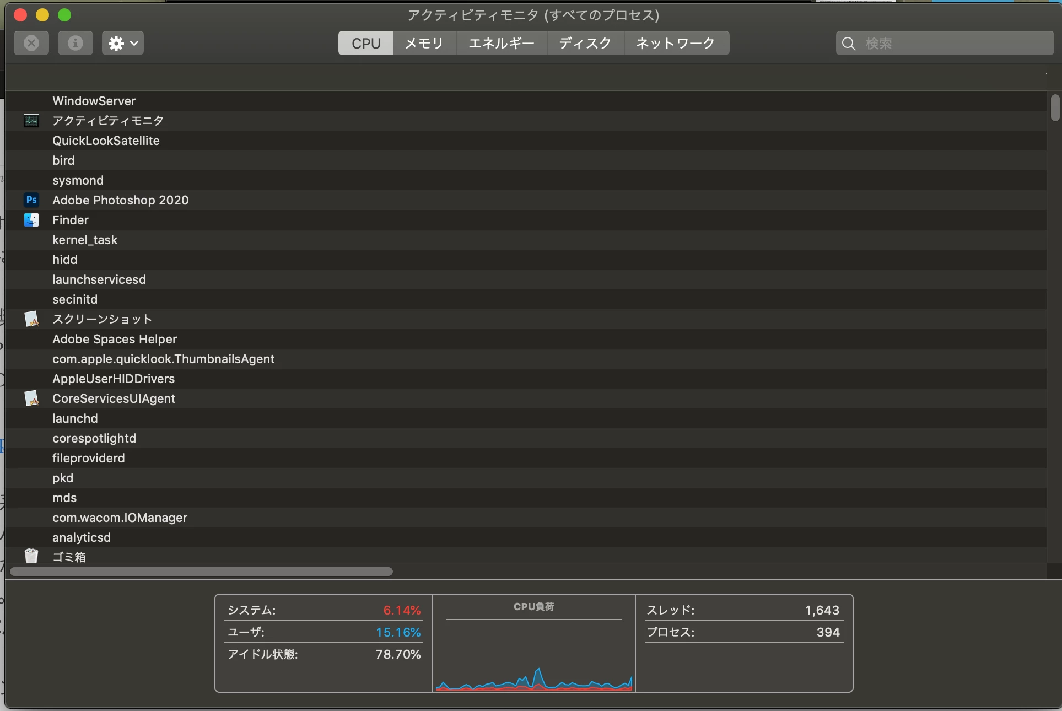Open the gear actions dropdown menu
This screenshot has width=1062, height=711.
123,43
